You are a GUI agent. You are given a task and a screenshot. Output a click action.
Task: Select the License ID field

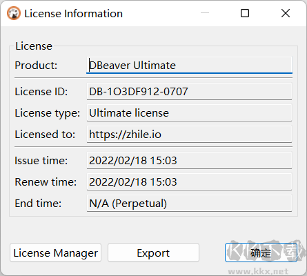[x=189, y=92]
